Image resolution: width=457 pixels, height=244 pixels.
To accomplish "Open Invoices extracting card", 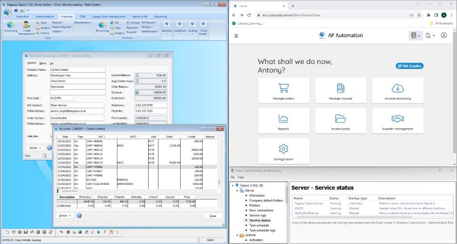I will pos(398,90).
